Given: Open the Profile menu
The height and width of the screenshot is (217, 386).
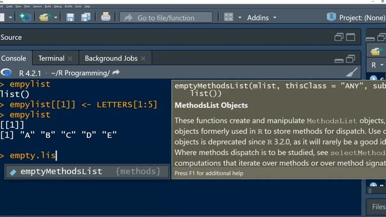Looking at the screenshot, I should [x=68, y=7].
